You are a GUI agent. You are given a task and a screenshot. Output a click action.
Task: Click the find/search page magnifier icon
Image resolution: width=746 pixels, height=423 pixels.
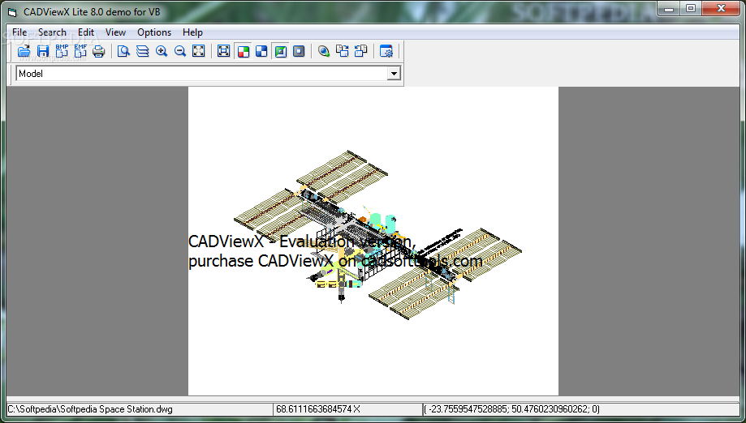[123, 51]
